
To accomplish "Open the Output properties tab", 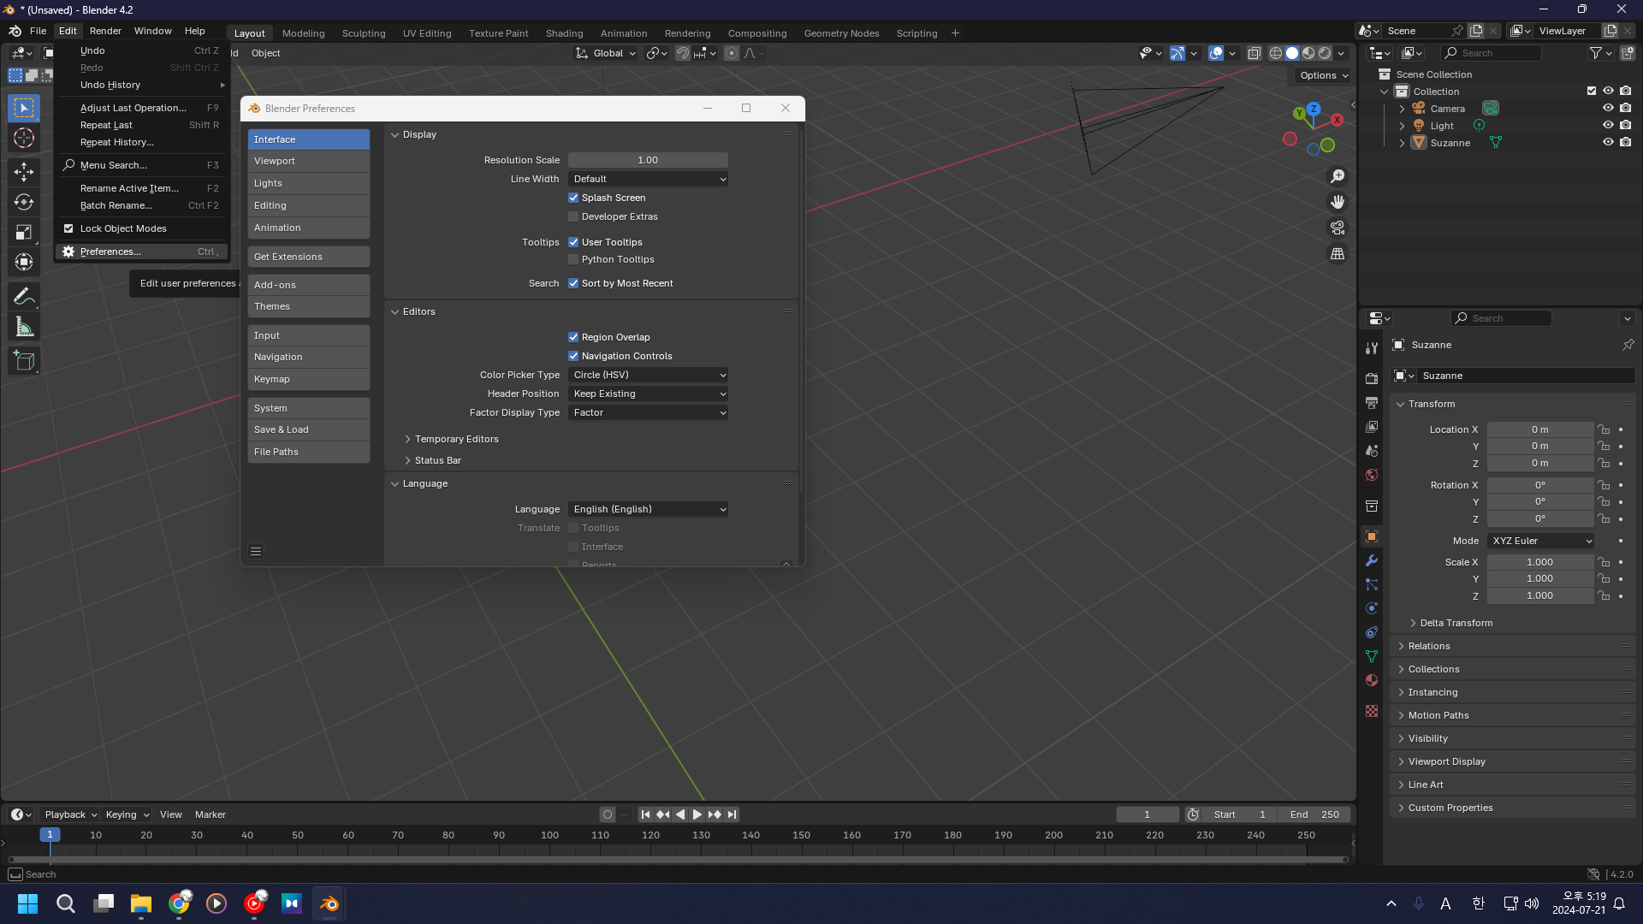I will tap(1372, 402).
